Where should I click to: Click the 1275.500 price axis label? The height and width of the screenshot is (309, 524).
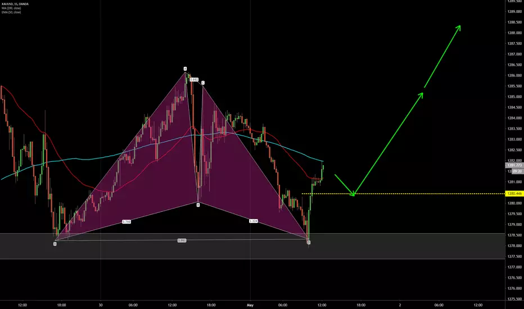point(514,299)
